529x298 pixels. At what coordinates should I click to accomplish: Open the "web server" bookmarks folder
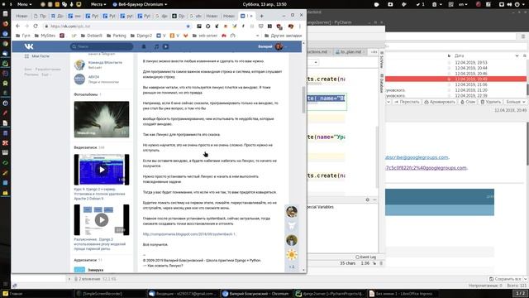(x=205, y=36)
